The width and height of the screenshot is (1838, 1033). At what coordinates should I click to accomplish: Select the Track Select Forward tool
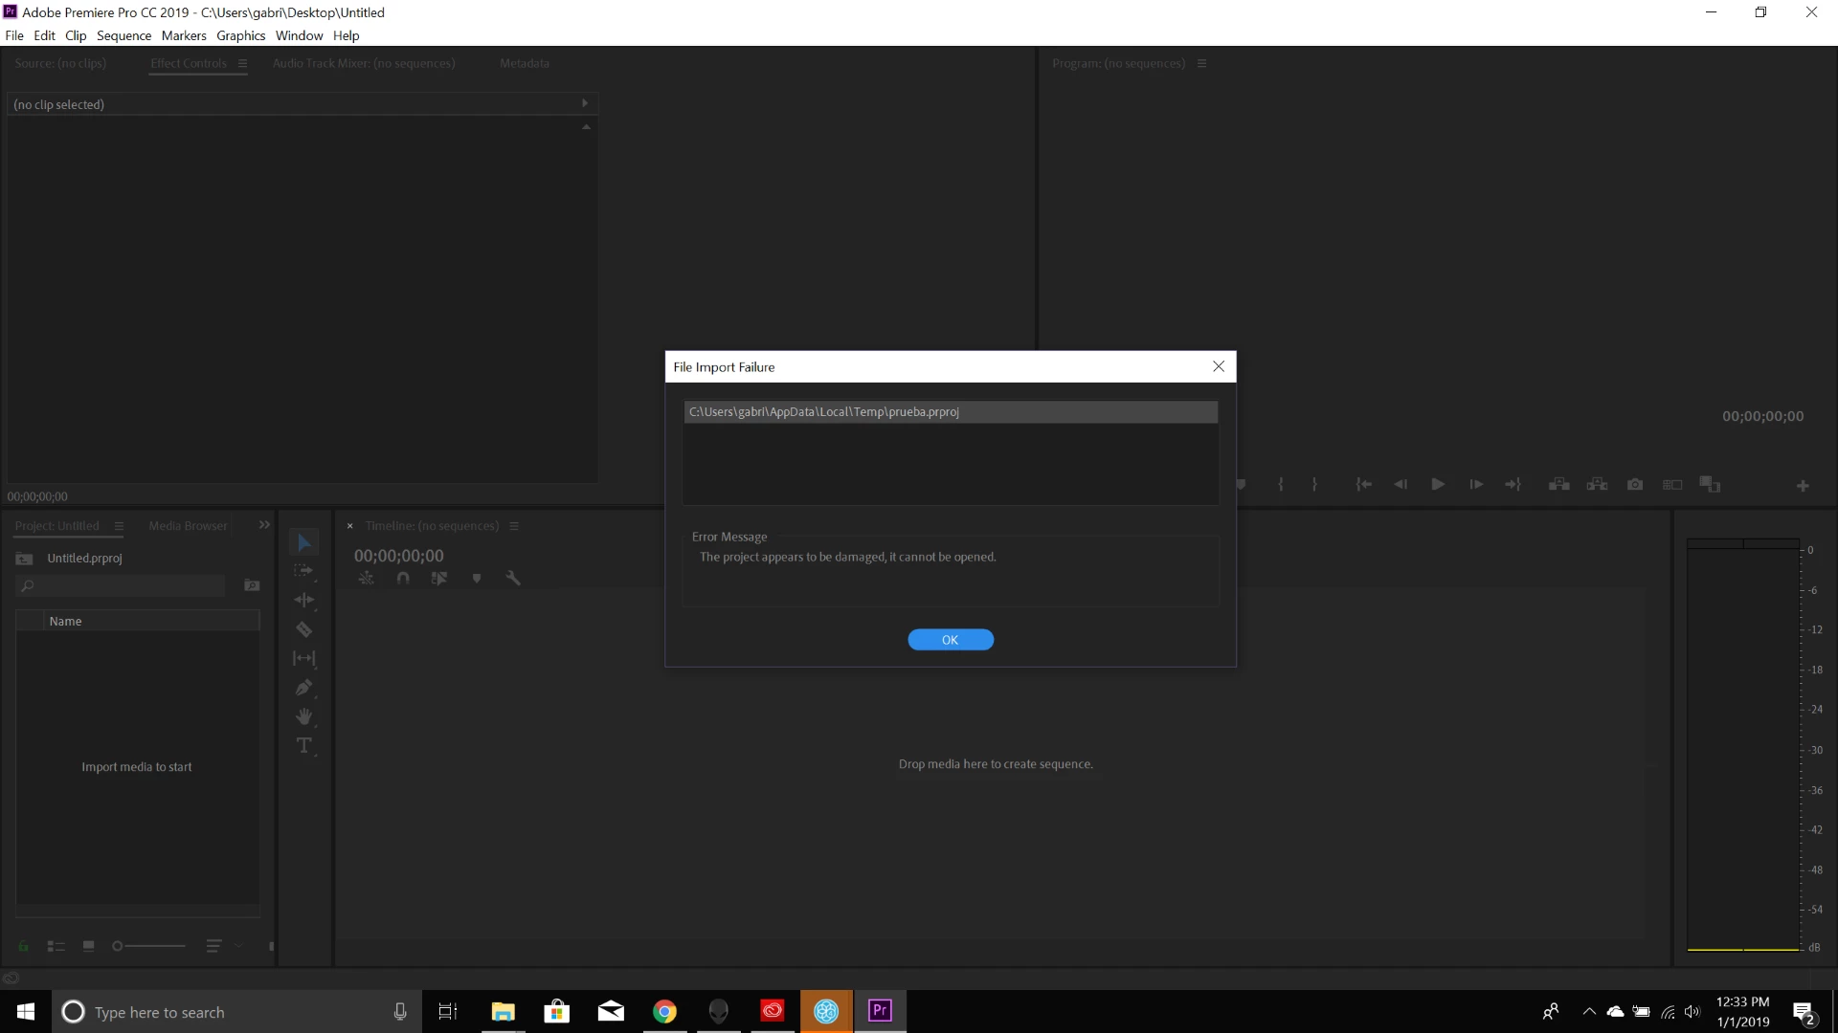coord(303,571)
